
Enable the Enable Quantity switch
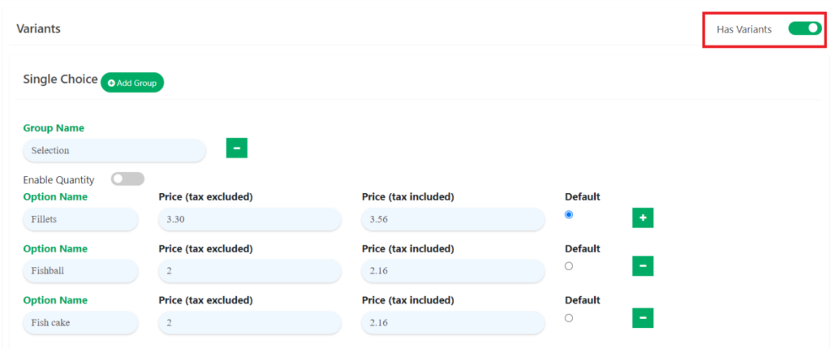point(127,179)
